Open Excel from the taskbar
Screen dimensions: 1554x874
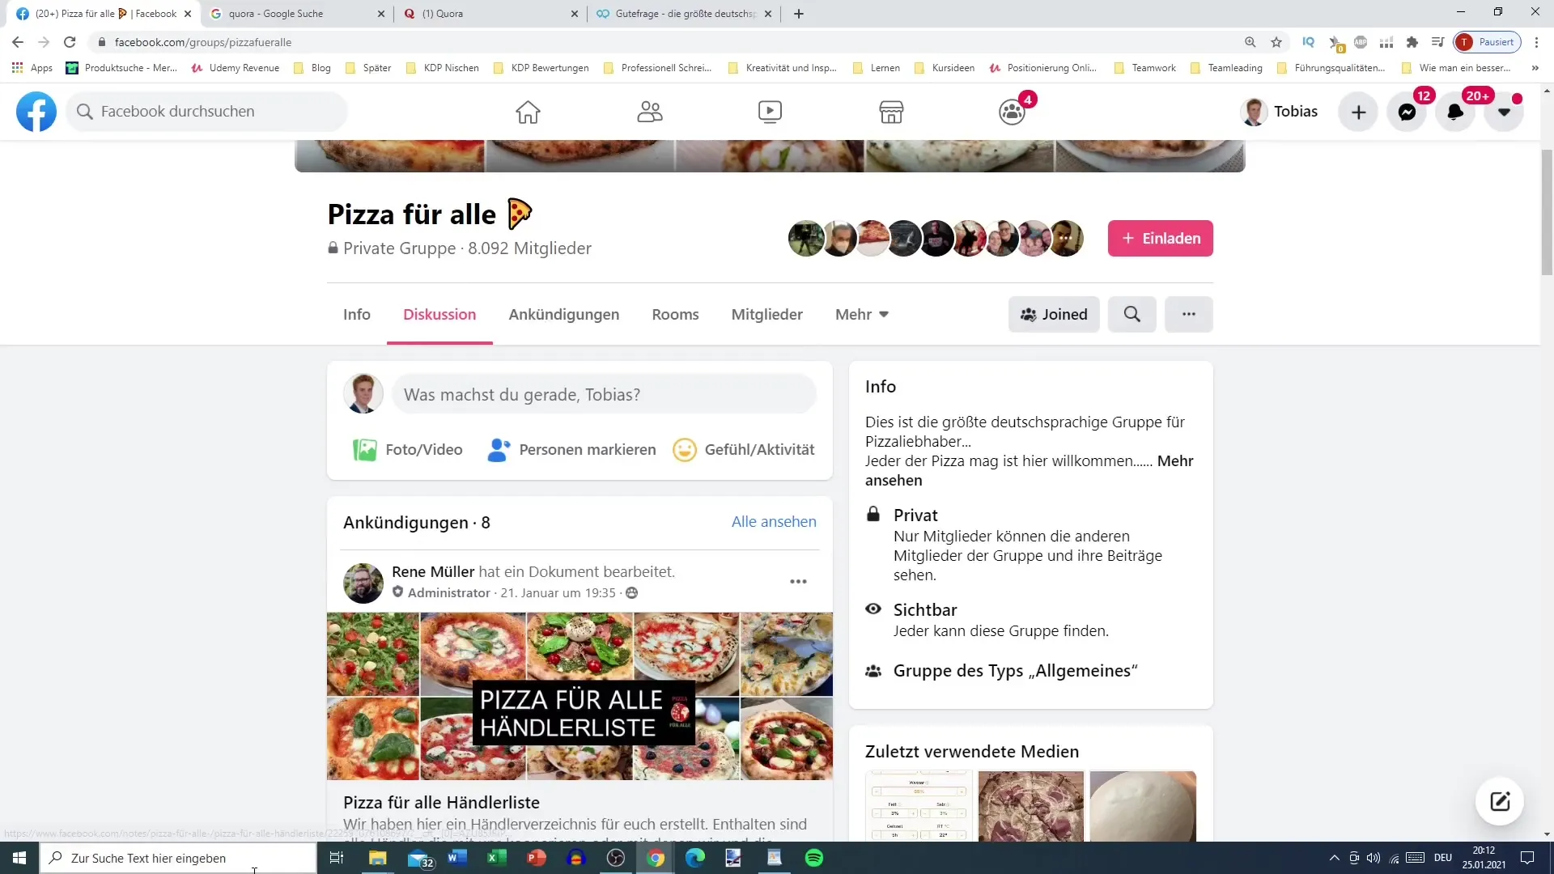point(496,858)
